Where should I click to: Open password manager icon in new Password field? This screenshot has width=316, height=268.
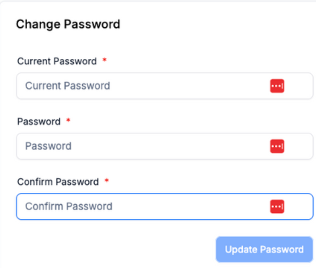click(x=277, y=146)
